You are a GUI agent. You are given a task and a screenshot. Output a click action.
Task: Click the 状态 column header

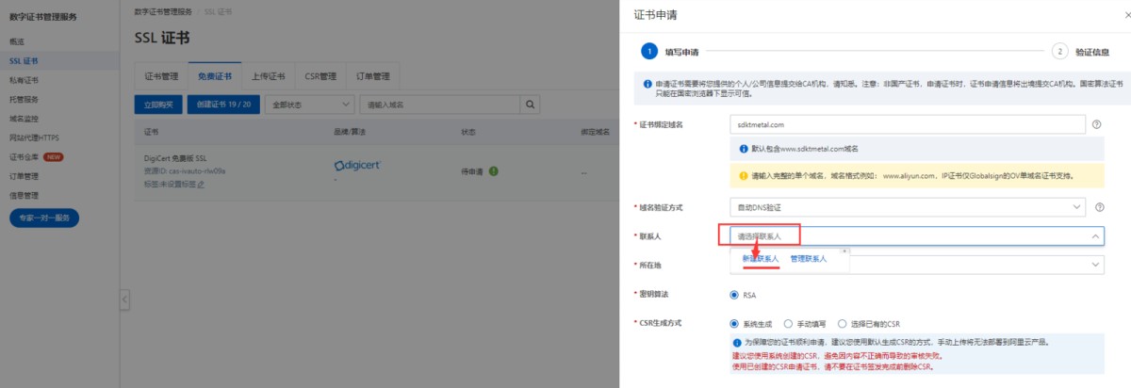[468, 131]
